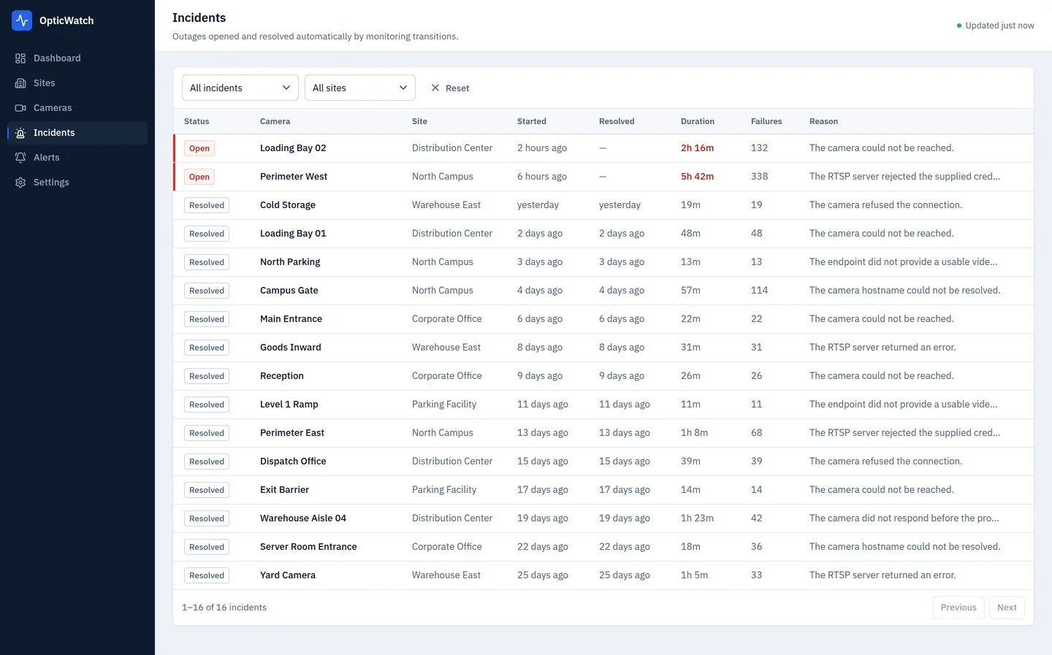Click the Sites building icon

[x=20, y=83]
